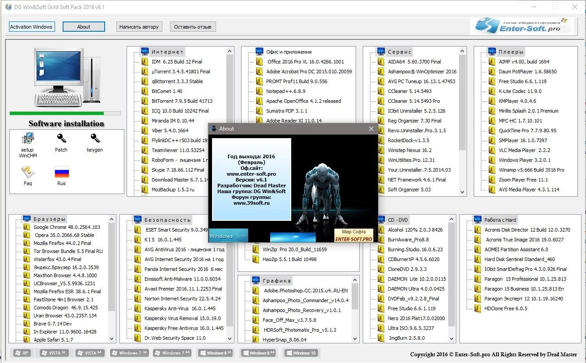Select Revo.Uninstaller.Pro.3.1.5 entry
Image resolution: width=586 pixels, height=363 pixels.
point(417,131)
